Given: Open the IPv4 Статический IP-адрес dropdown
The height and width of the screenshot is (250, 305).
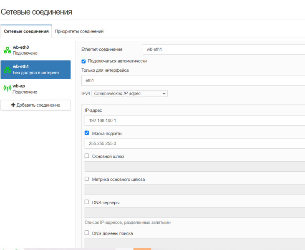Looking at the screenshot, I should (129, 93).
